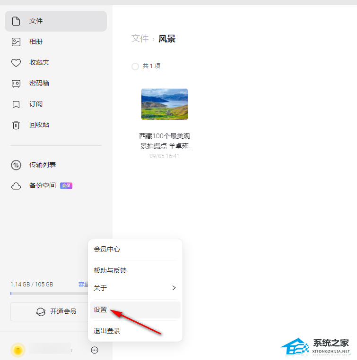Viewport: 357px width, 360px height.
Task: Click the 1.14 GB / 105 GB storage text
Action: [32, 285]
